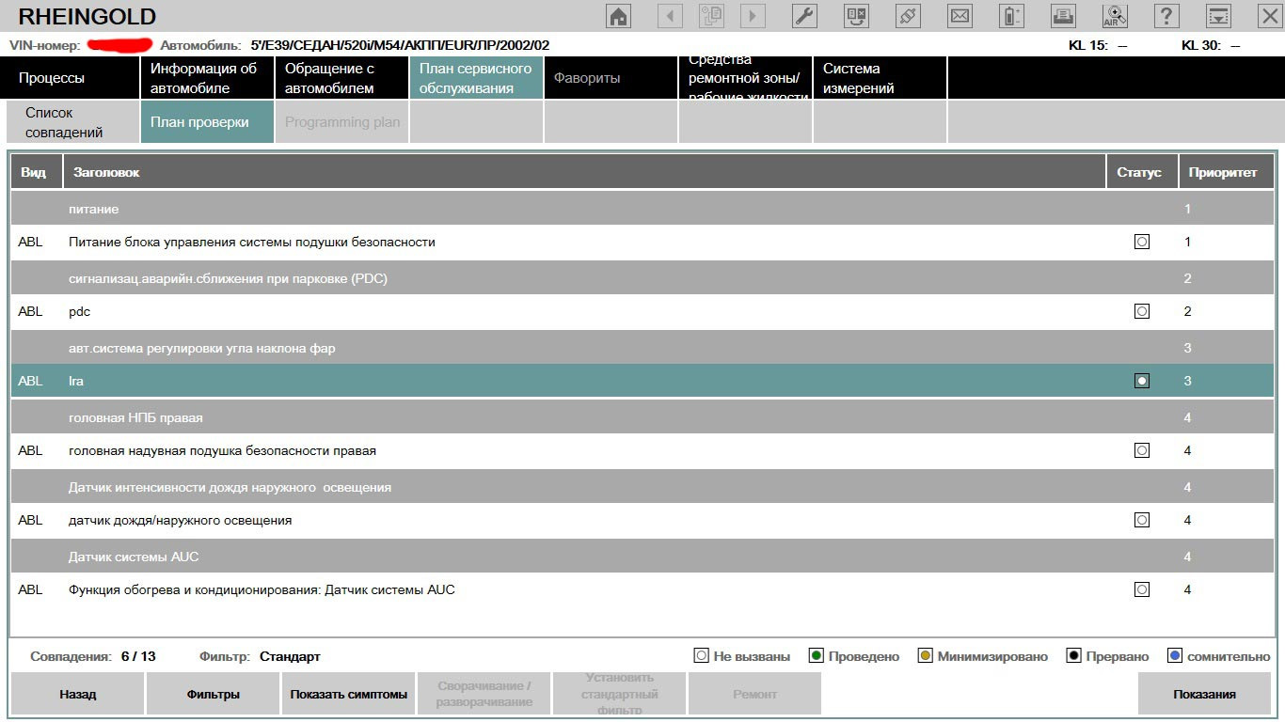Viewport: 1285px width, 722px height.
Task: Click the Ремонт button
Action: (x=754, y=694)
